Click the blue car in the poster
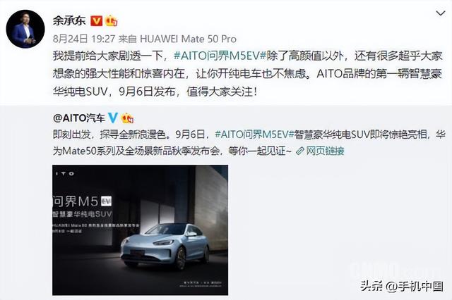Image resolution: width=452 pixels, height=300 pixels. point(165,246)
